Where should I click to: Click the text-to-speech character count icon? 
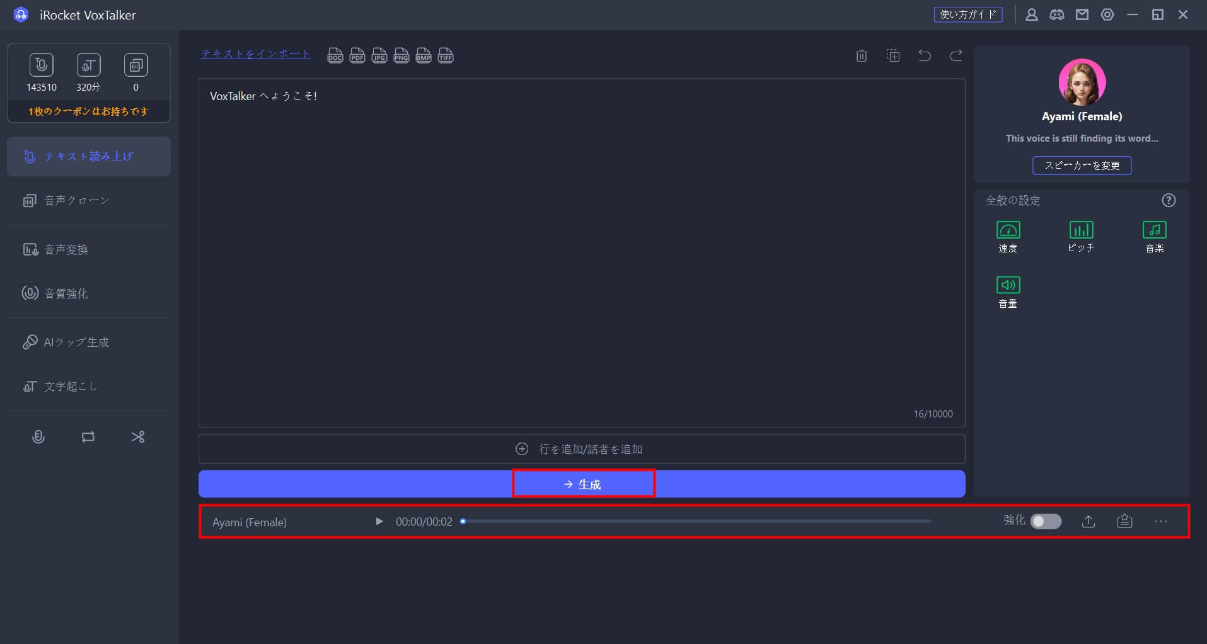[41, 65]
